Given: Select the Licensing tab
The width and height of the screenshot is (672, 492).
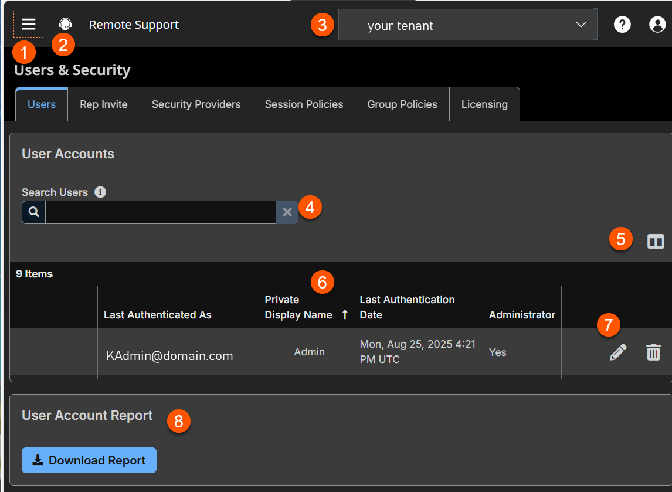Looking at the screenshot, I should [484, 104].
